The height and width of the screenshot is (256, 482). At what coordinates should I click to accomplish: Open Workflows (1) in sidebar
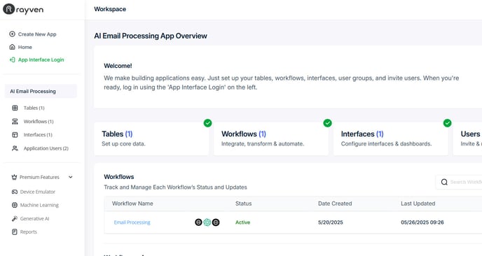[x=39, y=122]
